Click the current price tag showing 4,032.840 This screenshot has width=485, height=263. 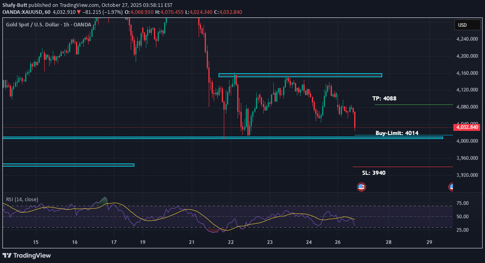tap(466, 127)
